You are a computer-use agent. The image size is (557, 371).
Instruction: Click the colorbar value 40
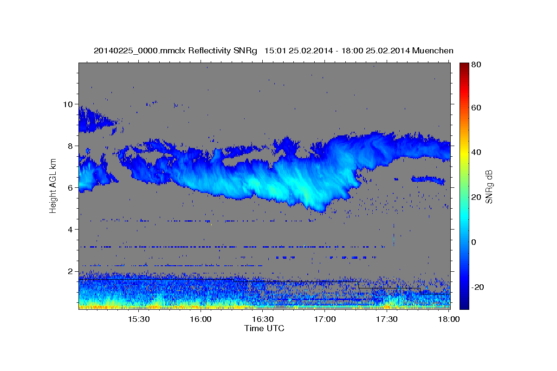pyautogui.click(x=477, y=152)
